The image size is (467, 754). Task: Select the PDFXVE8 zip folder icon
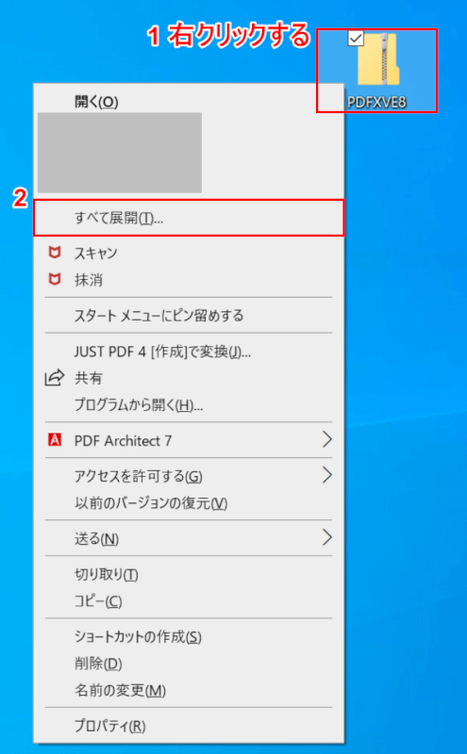click(378, 59)
